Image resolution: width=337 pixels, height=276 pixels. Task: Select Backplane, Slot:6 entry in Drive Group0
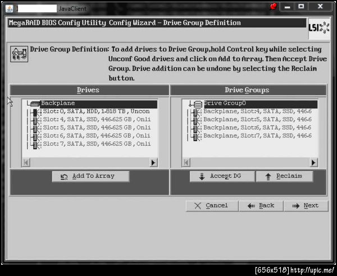coord(257,128)
